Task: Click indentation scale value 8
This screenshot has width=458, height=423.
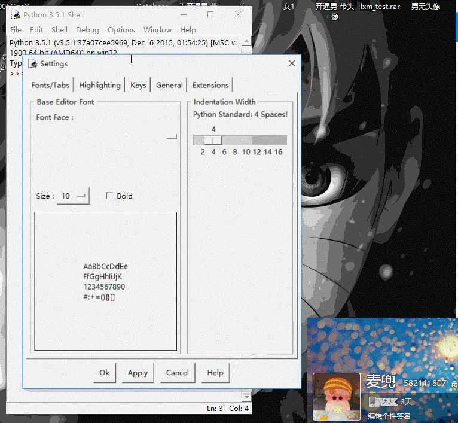Action: click(235, 152)
